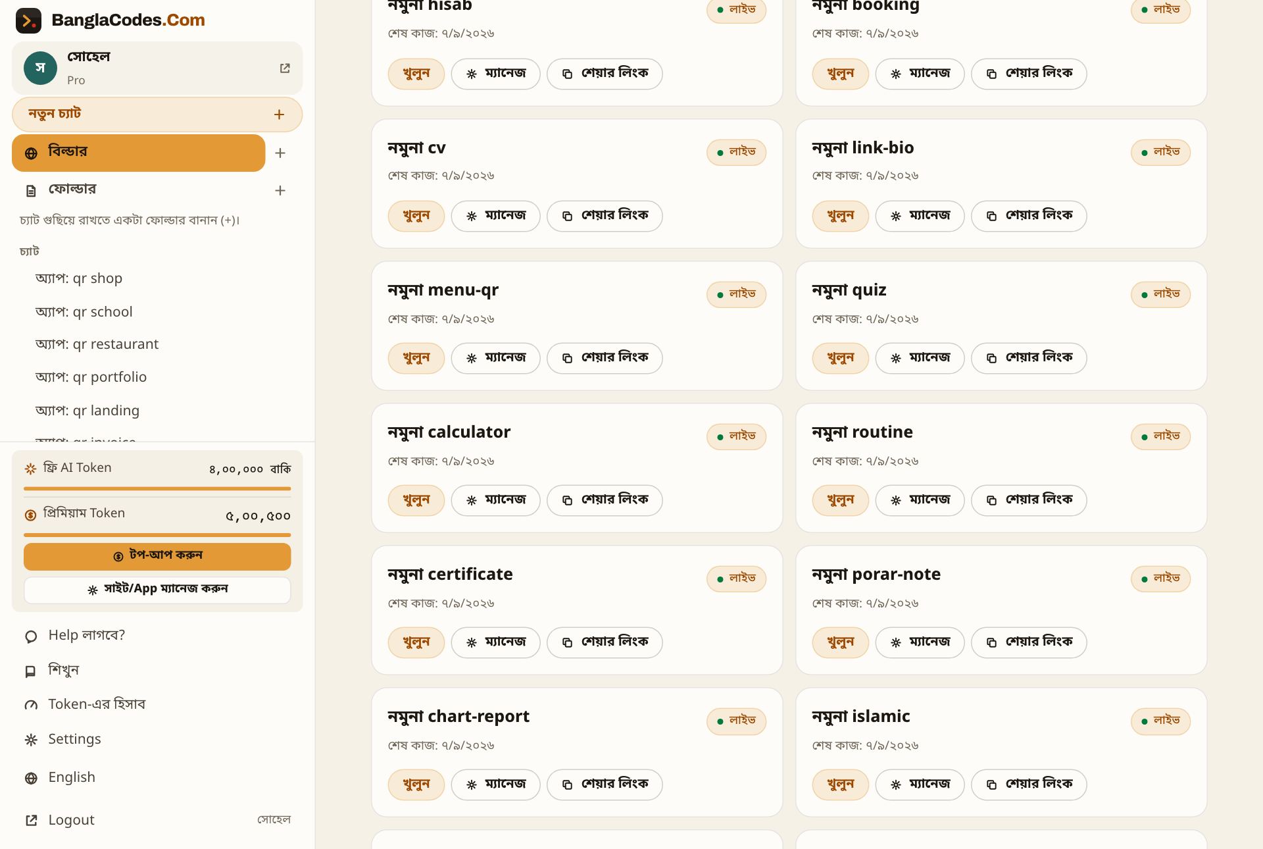Click খুলুন on নমুনা calculator card
Viewport: 1263px width, 849px height.
point(416,500)
